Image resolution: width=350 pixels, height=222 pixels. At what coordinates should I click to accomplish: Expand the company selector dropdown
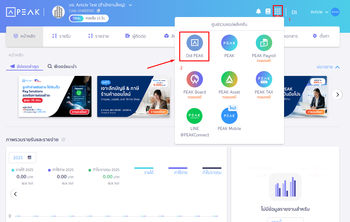(130, 5)
